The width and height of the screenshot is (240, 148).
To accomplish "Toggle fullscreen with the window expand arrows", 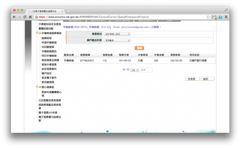I will tap(226, 10).
